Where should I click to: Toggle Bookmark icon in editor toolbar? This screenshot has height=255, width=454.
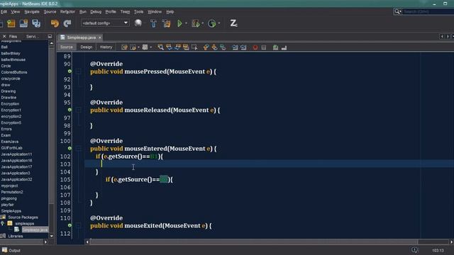[223, 47]
